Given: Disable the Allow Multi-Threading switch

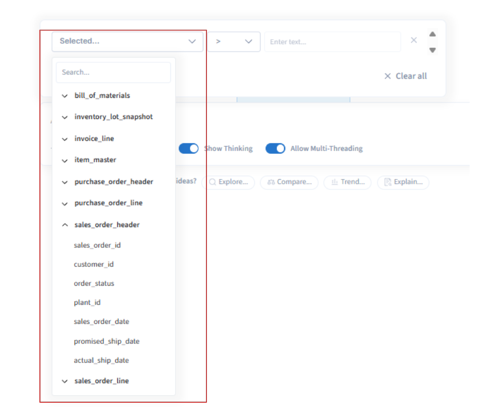Looking at the screenshot, I should point(275,148).
